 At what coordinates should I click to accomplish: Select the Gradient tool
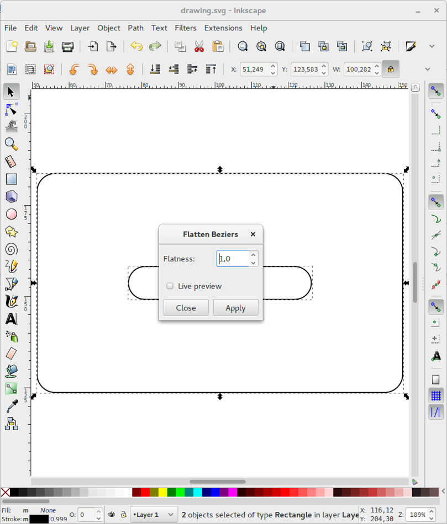[12, 388]
